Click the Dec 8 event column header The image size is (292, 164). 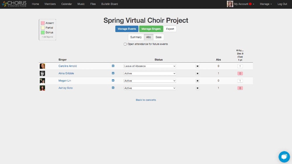240,55
